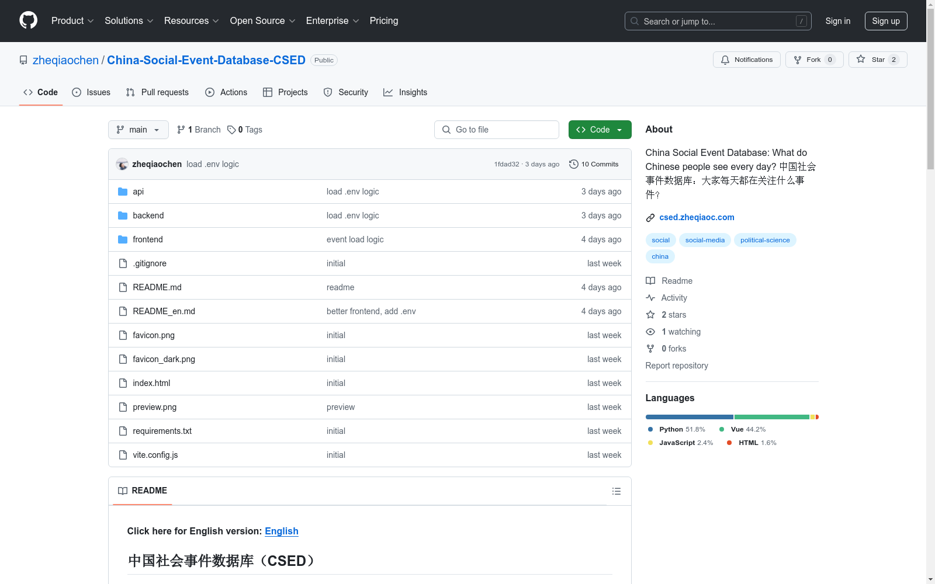This screenshot has width=935, height=584.
Task: Click the preview.png file icon
Action: click(123, 407)
